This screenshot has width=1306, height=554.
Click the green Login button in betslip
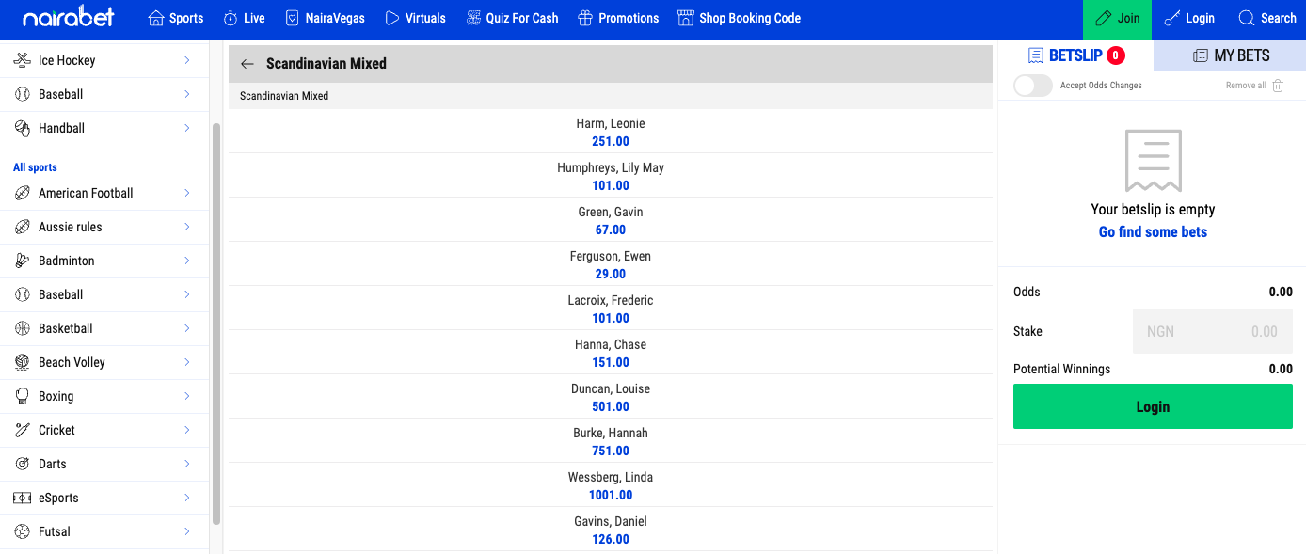[x=1153, y=406]
